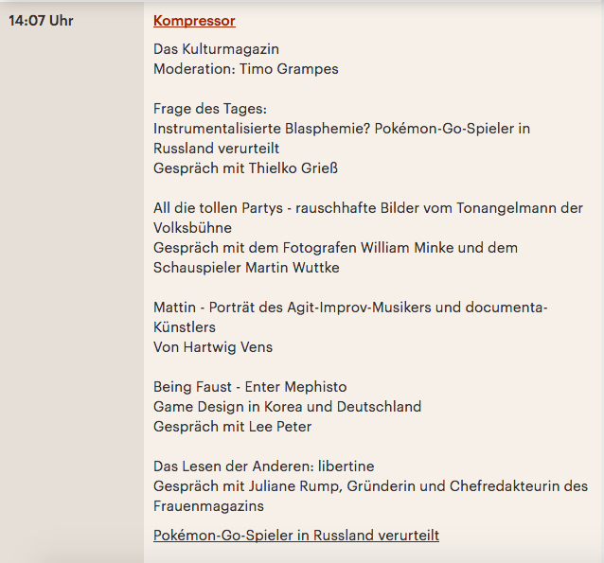The width and height of the screenshot is (604, 563).
Task: Click the Das Kulturmagazin subtitle text
Action: (x=216, y=49)
